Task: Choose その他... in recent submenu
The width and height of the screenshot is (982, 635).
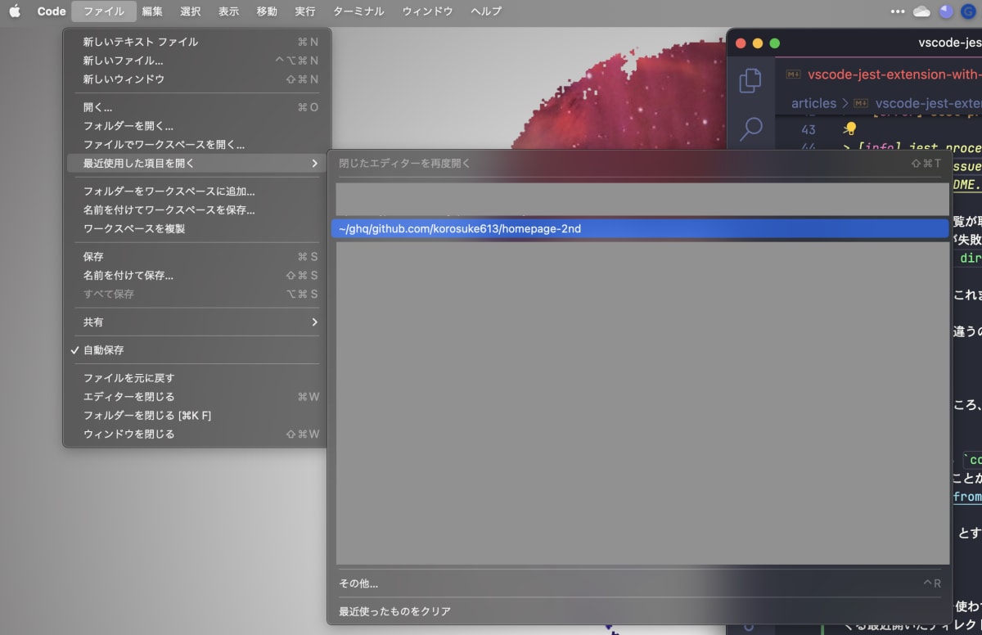Action: click(x=641, y=584)
